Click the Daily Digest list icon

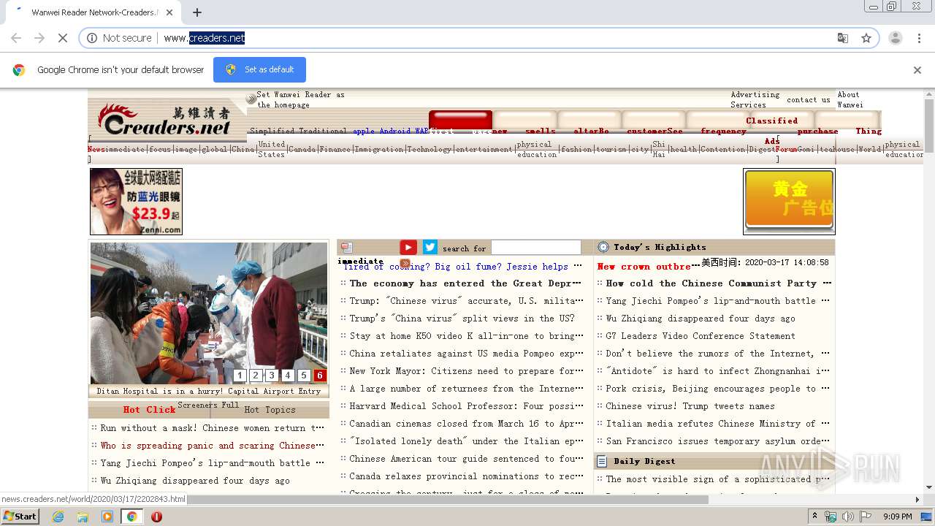[x=603, y=462]
